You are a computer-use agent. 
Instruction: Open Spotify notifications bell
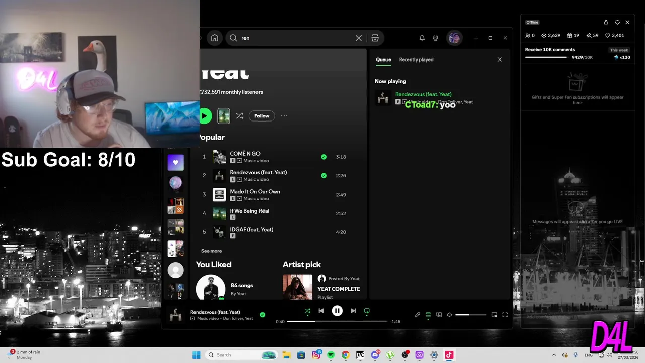coord(422,38)
